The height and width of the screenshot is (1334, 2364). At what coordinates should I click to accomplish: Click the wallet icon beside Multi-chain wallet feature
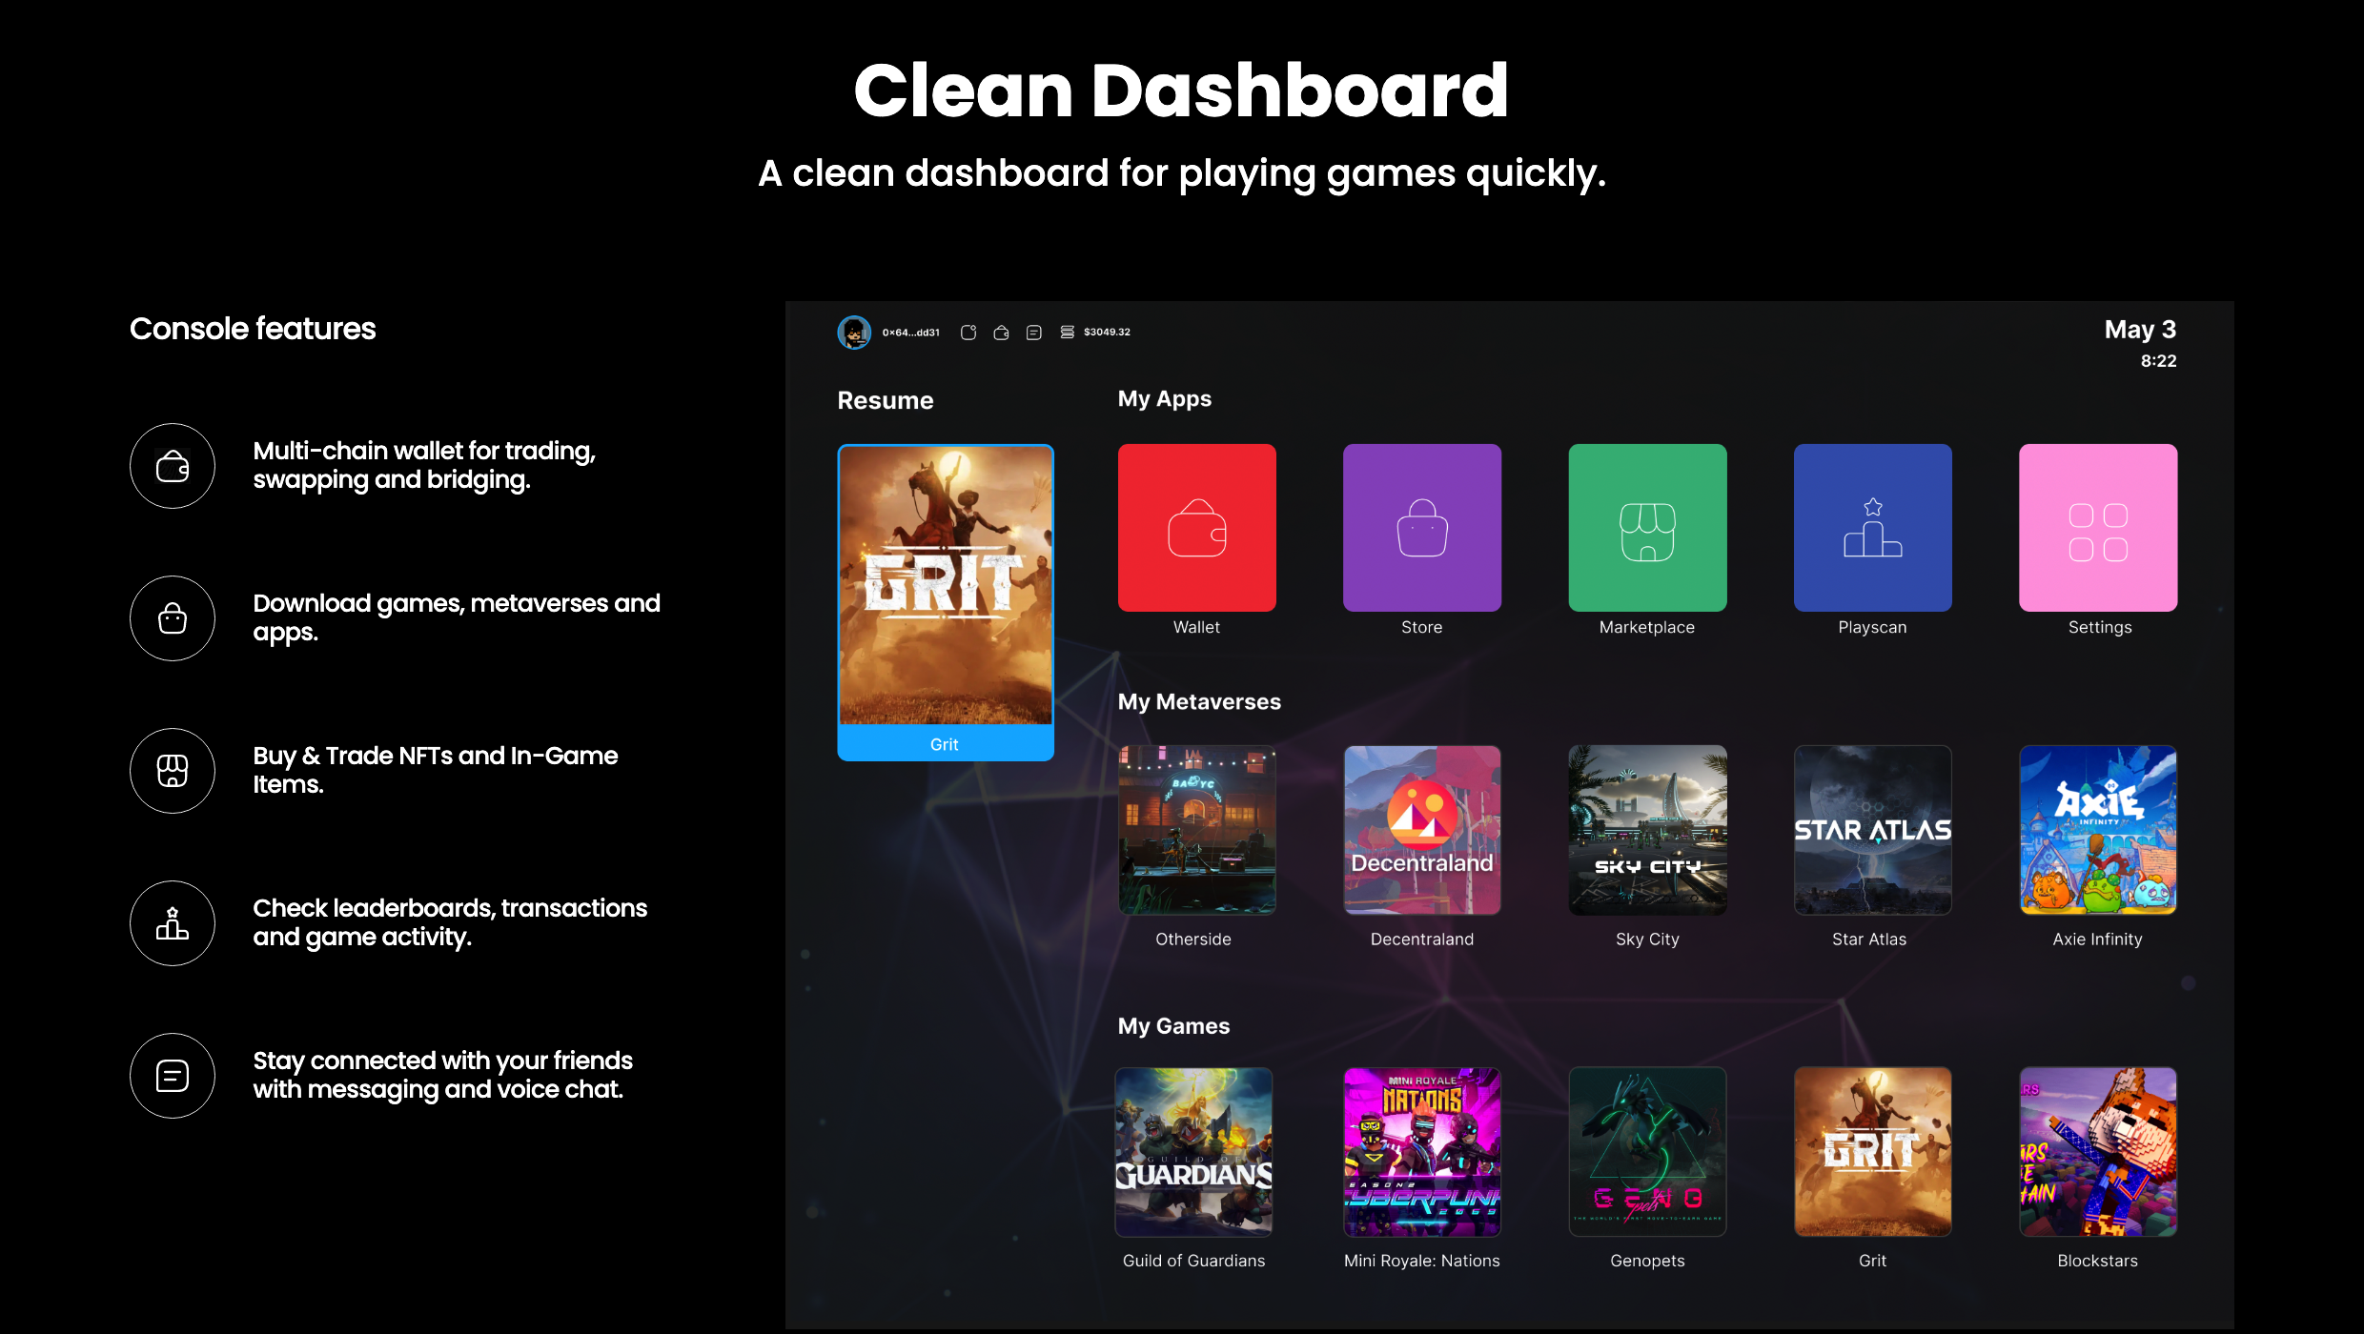pos(173,466)
